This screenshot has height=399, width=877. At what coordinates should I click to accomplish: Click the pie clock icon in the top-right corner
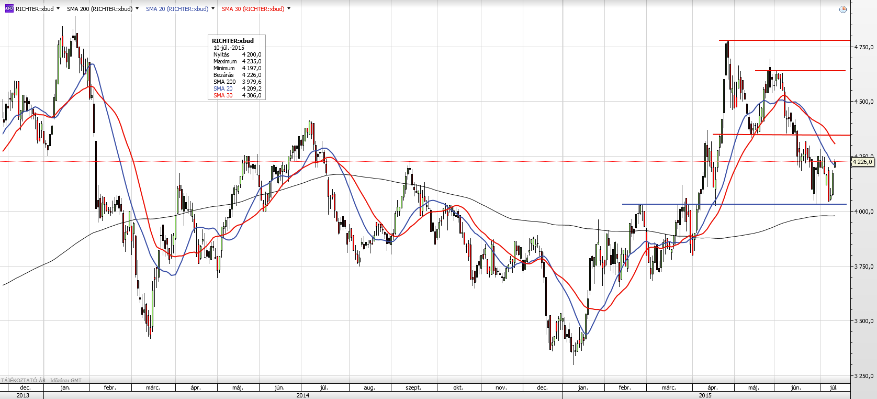[842, 9]
